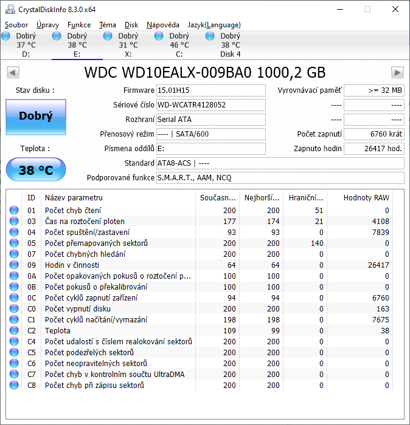Screen dimensions: 410x425
Task: Close the CrystalDiskInfo window
Action: coord(395,10)
